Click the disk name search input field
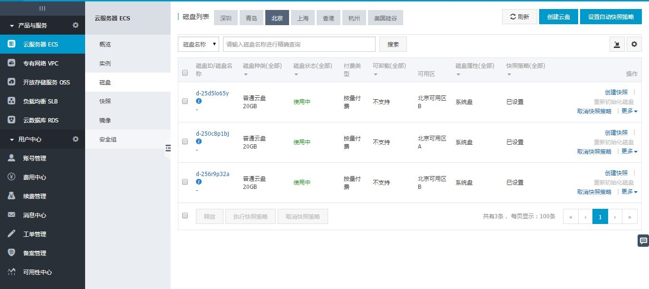Image resolution: width=649 pixels, height=289 pixels. [x=299, y=44]
